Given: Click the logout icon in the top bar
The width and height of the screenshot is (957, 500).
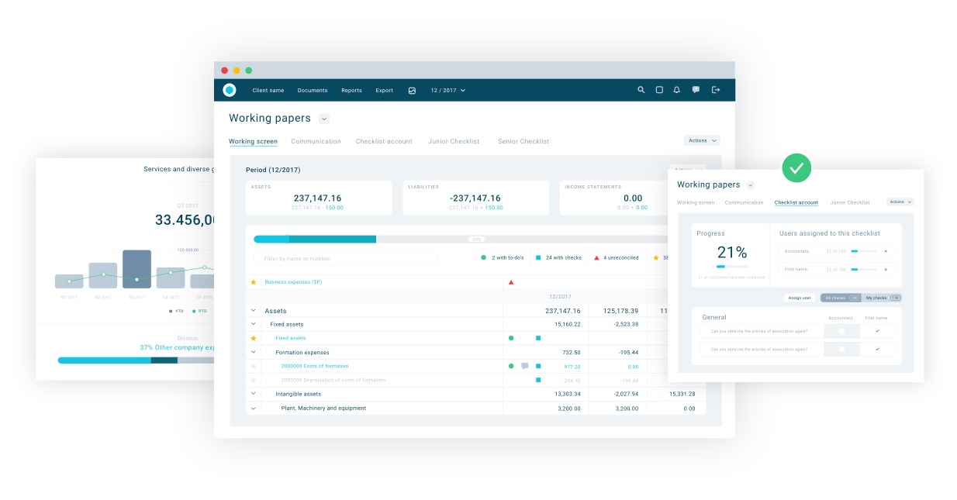Looking at the screenshot, I should [x=716, y=90].
